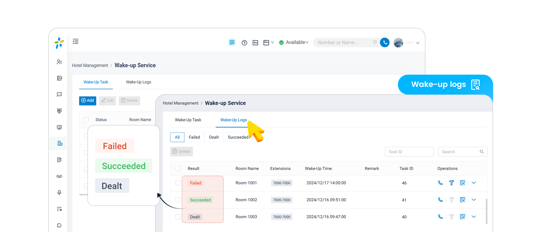Expand the Room 1002 row chevron
The image size is (537, 232).
pyautogui.click(x=474, y=200)
